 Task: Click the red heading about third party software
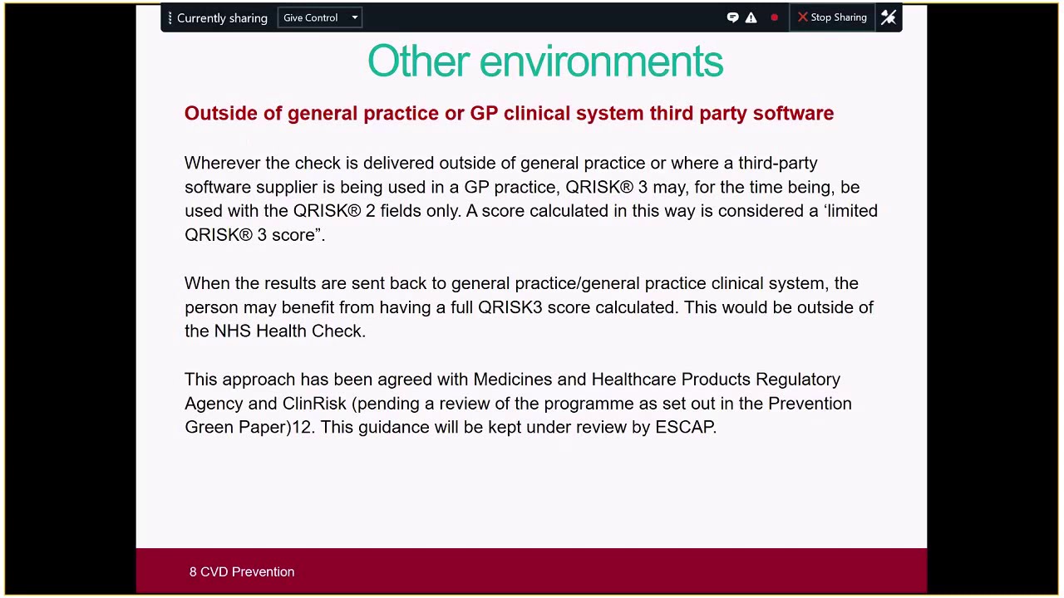[x=509, y=113]
